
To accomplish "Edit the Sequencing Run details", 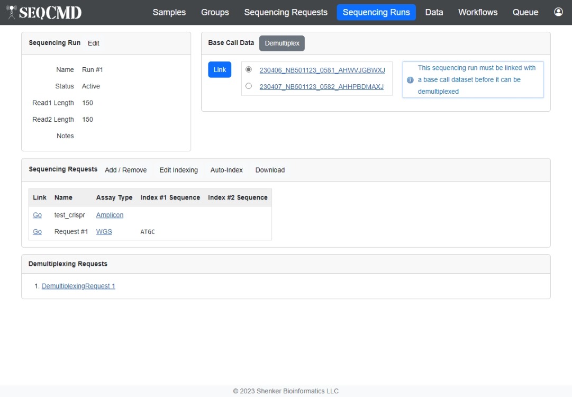I will [x=94, y=43].
